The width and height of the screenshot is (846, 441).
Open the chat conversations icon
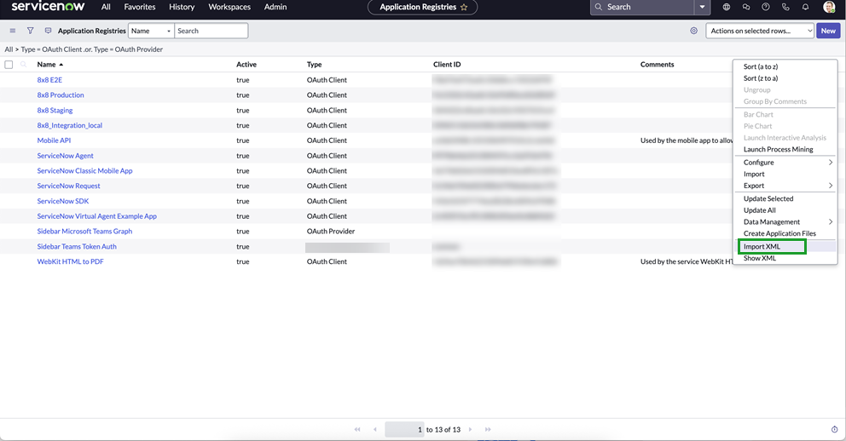[x=746, y=7]
